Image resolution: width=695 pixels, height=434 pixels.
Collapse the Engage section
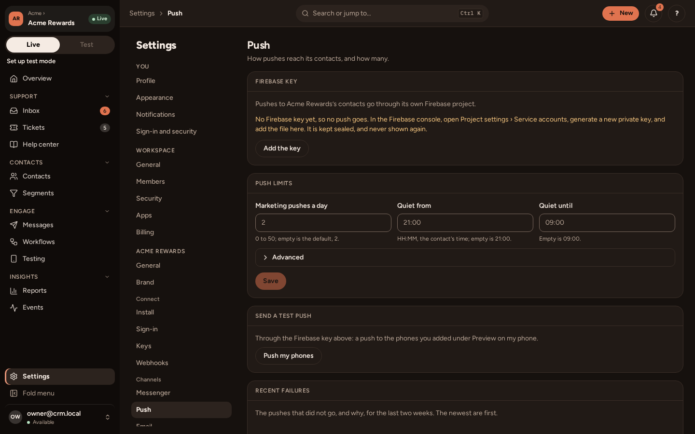pyautogui.click(x=107, y=211)
